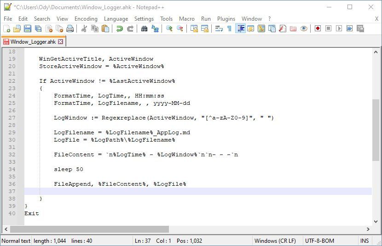Close the current document using the toolbar Close icon

49,29
